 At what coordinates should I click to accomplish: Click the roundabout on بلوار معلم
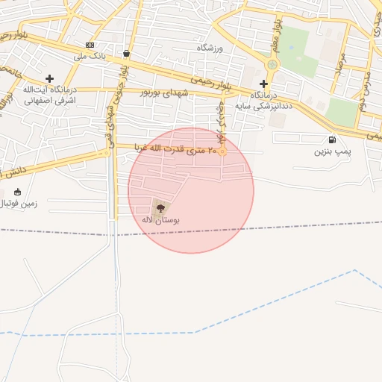pos(272,65)
